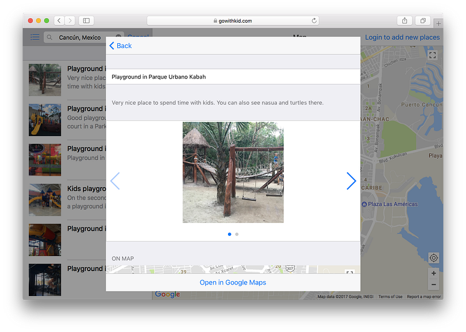The width and height of the screenshot is (466, 332).
Task: Show previous photo with left arrow
Action: [x=115, y=181]
